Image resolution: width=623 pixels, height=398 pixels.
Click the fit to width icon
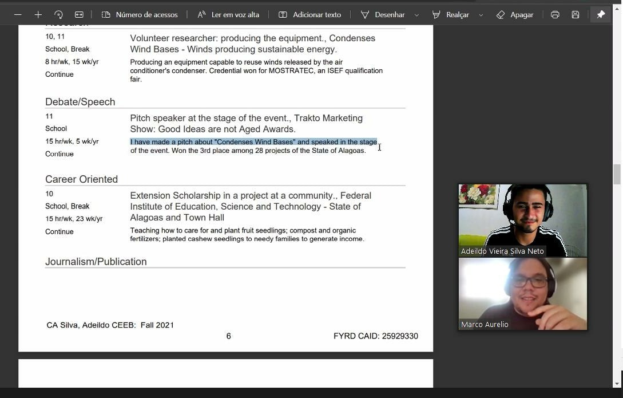(x=79, y=14)
